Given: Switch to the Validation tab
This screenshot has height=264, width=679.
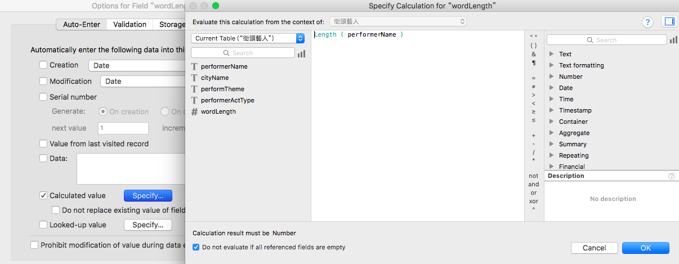Looking at the screenshot, I should 130,24.
